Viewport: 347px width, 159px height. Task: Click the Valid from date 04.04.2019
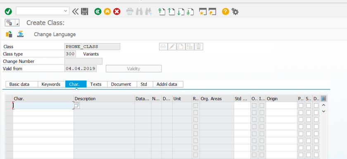81,69
